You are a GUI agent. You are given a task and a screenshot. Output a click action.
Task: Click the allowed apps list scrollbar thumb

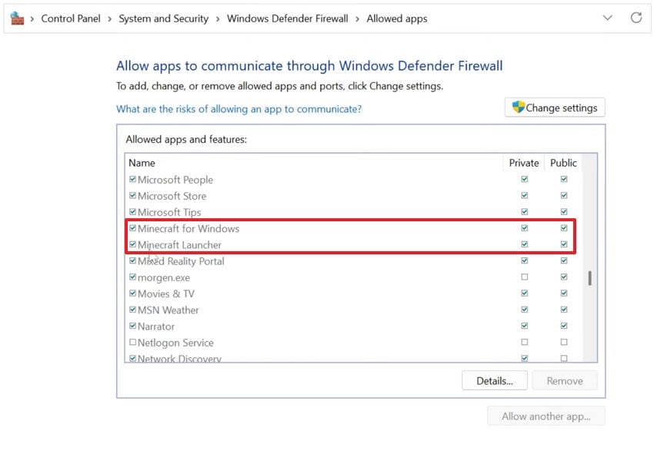point(589,278)
